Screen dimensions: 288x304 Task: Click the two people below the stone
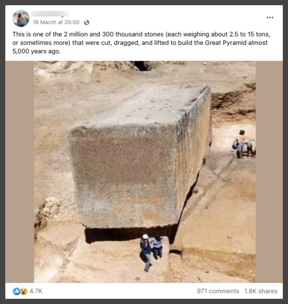pyautogui.click(x=152, y=252)
